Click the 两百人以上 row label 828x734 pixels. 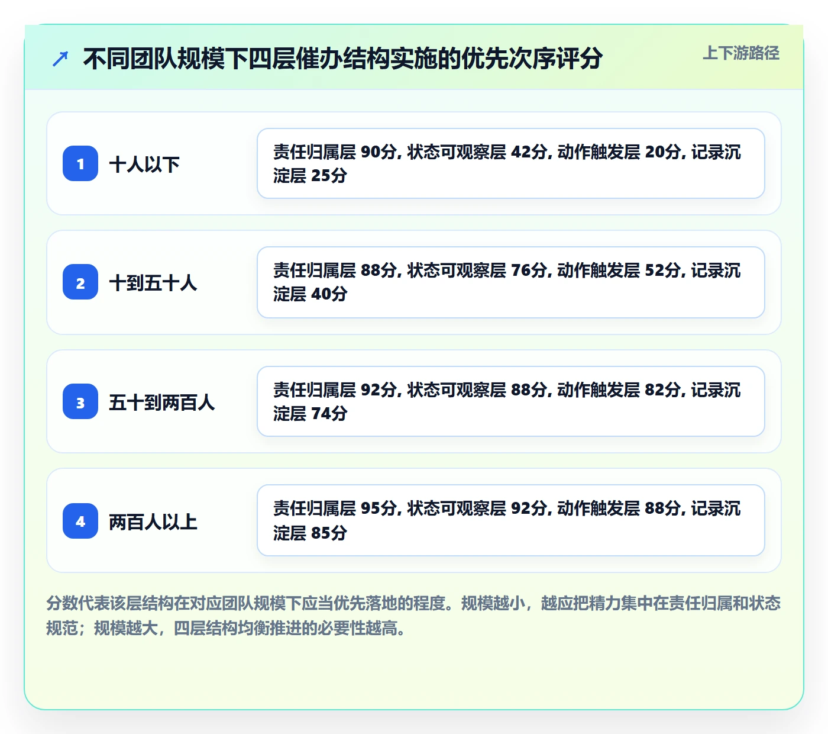pos(153,521)
